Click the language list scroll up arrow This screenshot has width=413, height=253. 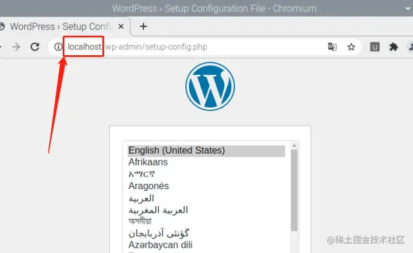click(294, 145)
